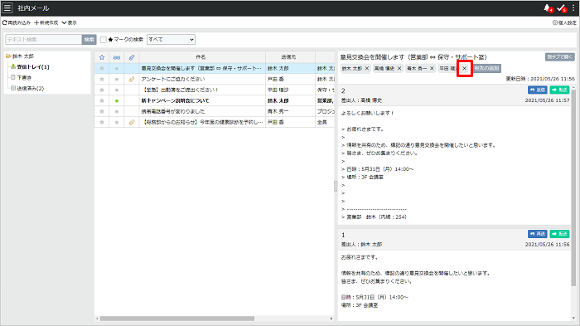Toggle read dot on 携帯電話番号が変わりました row
This screenshot has width=580, height=326.
point(117,111)
